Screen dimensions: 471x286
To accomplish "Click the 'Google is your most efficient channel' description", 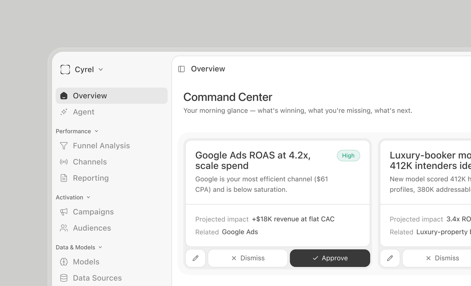I will (262, 184).
